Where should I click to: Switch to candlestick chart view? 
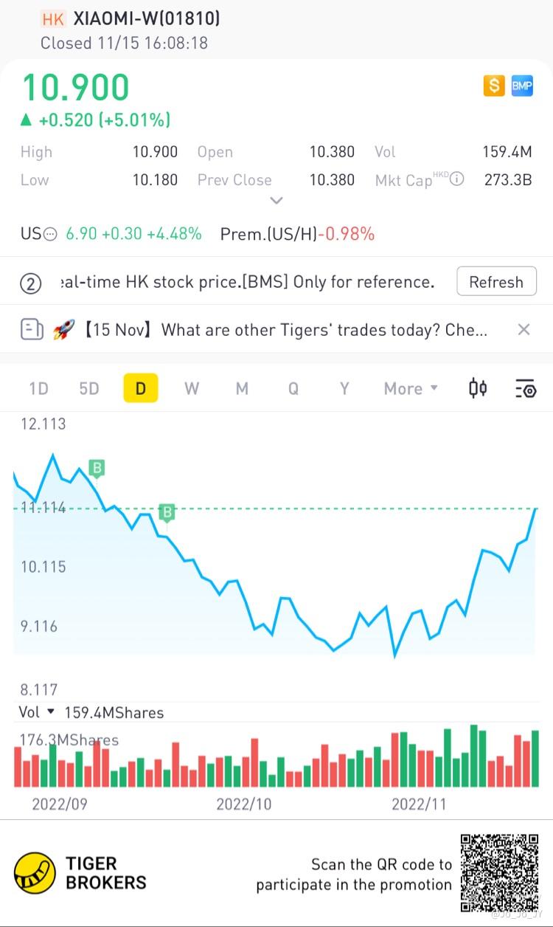(x=478, y=388)
